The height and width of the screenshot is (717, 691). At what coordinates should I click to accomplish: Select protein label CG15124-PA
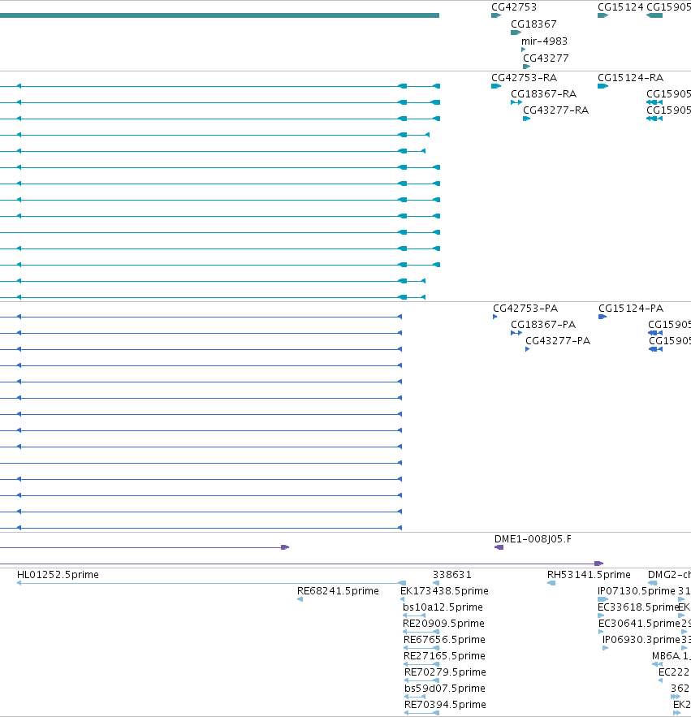(x=631, y=309)
